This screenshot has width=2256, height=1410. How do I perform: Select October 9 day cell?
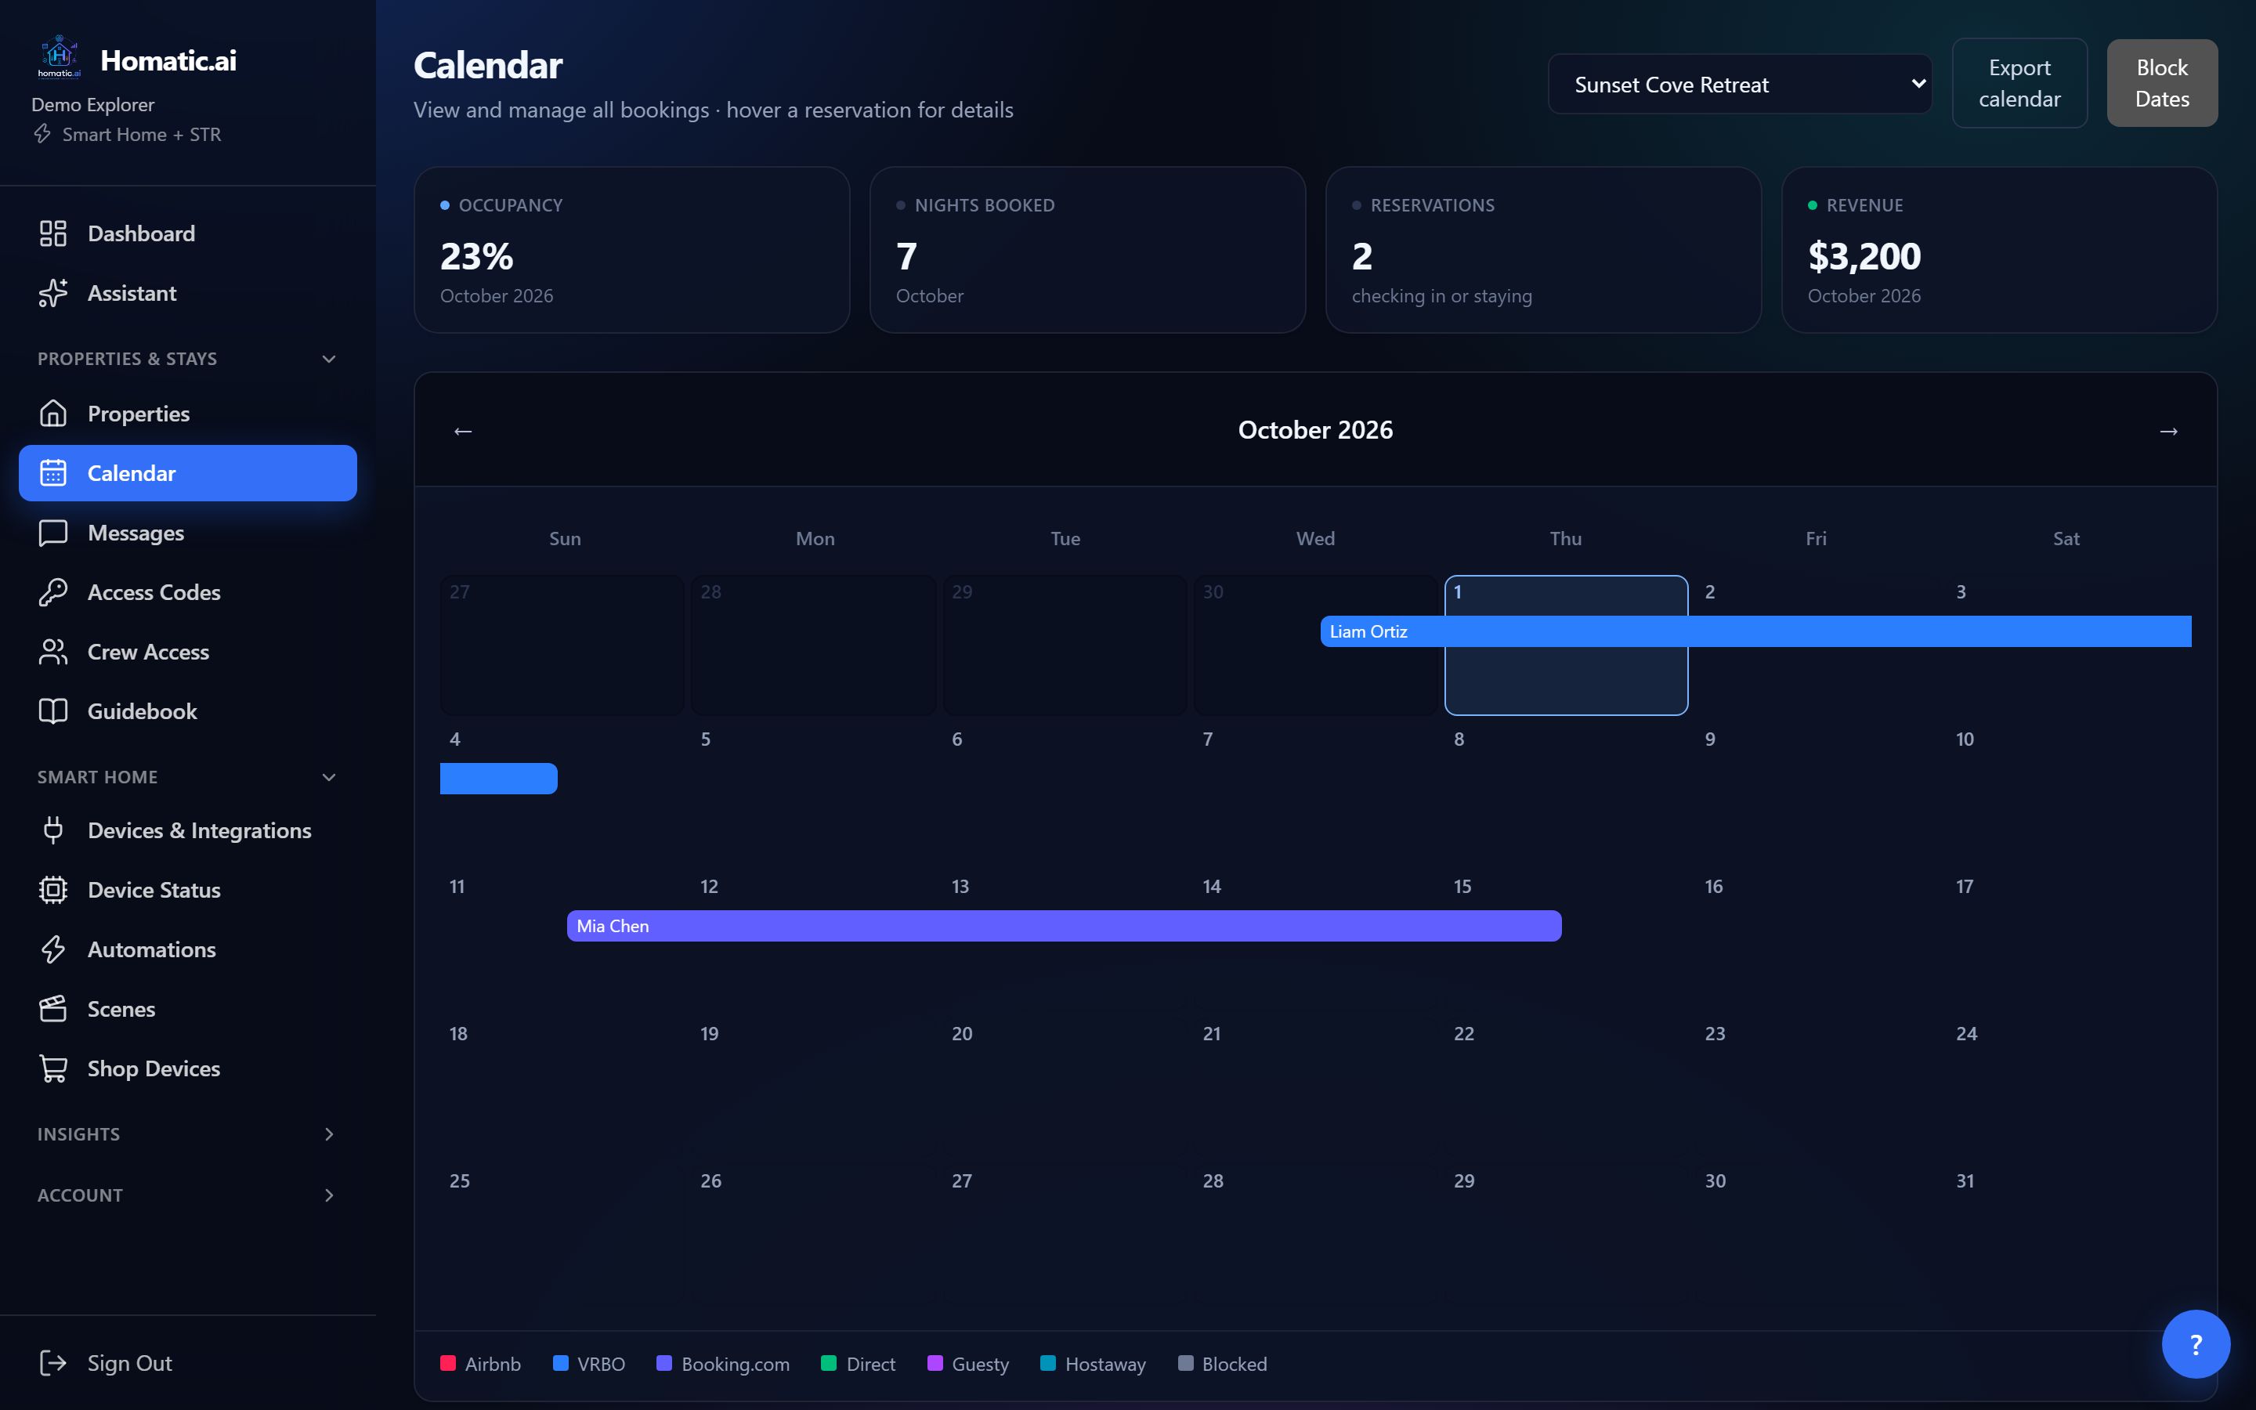1817,793
